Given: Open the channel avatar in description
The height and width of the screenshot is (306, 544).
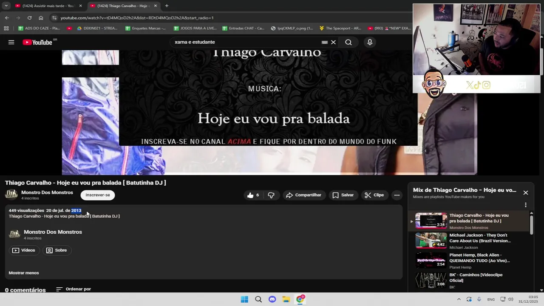Looking at the screenshot, I should (x=14, y=234).
